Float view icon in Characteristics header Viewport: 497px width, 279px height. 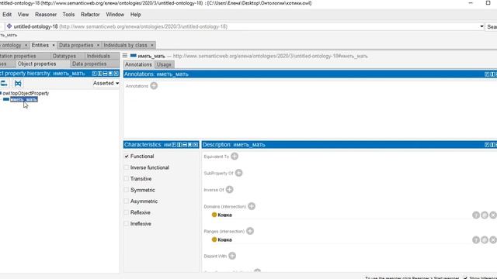[x=190, y=145]
